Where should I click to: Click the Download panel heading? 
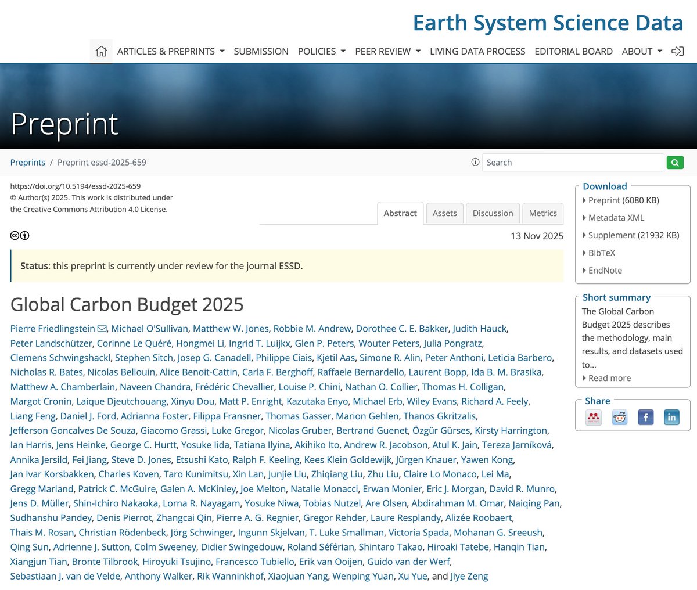[x=605, y=186]
